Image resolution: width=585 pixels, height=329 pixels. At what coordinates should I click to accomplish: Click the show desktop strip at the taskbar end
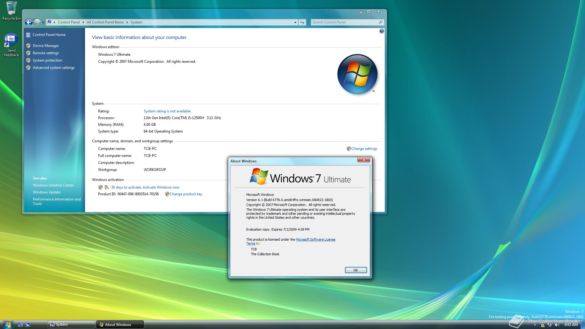click(582, 325)
